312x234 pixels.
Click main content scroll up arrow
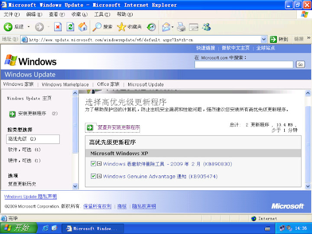pyautogui.click(x=308, y=93)
